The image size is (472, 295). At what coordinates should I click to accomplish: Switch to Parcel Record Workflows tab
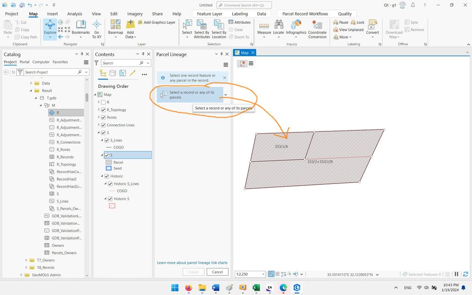(x=305, y=14)
